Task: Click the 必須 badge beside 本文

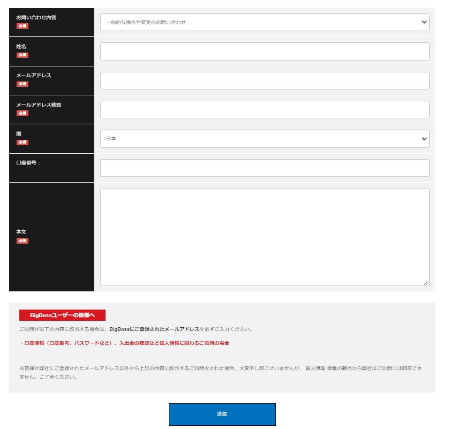Action: [22, 240]
